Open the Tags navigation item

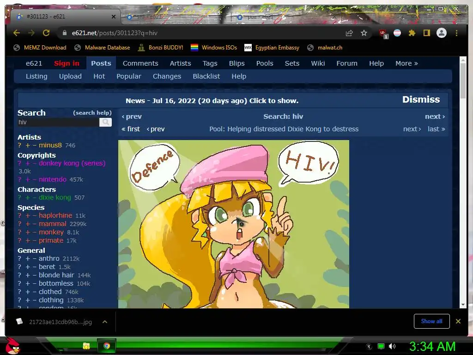(210, 63)
